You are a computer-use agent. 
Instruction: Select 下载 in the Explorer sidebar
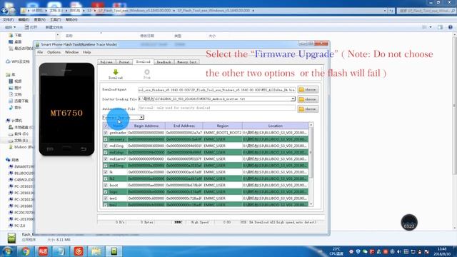tap(16, 35)
